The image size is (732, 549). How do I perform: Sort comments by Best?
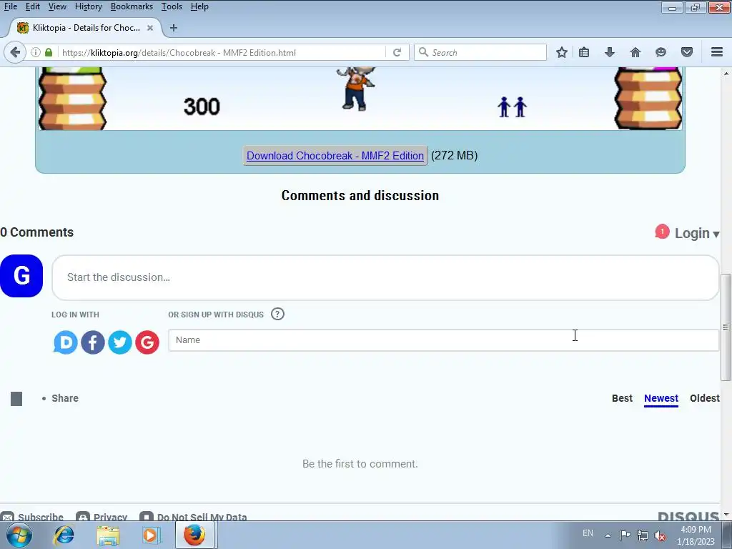point(622,398)
